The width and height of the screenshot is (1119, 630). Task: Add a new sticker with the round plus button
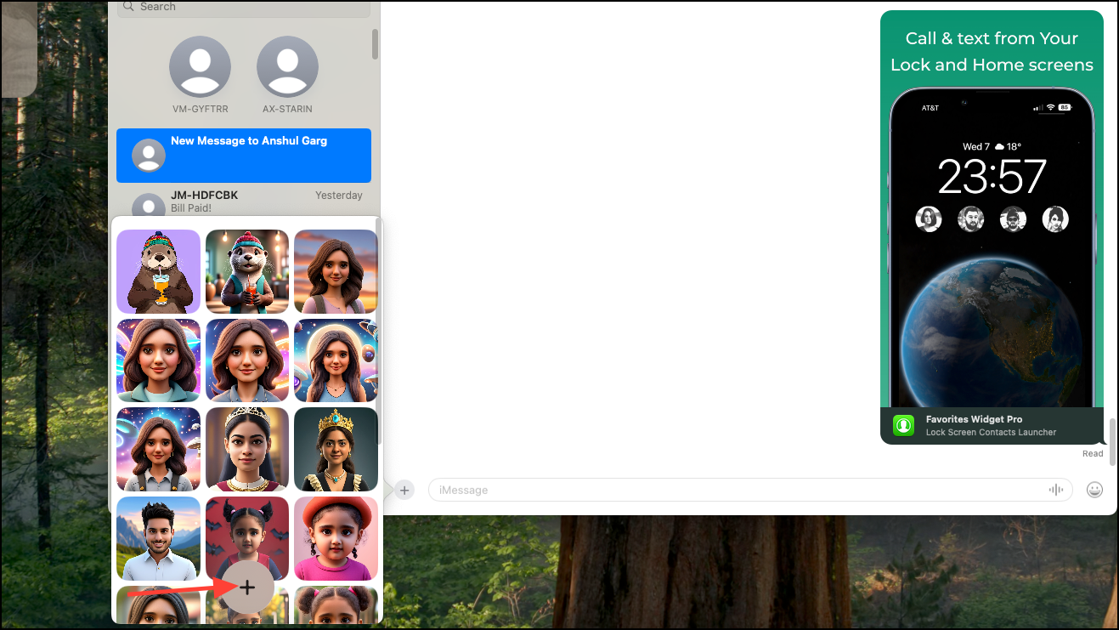point(247,587)
